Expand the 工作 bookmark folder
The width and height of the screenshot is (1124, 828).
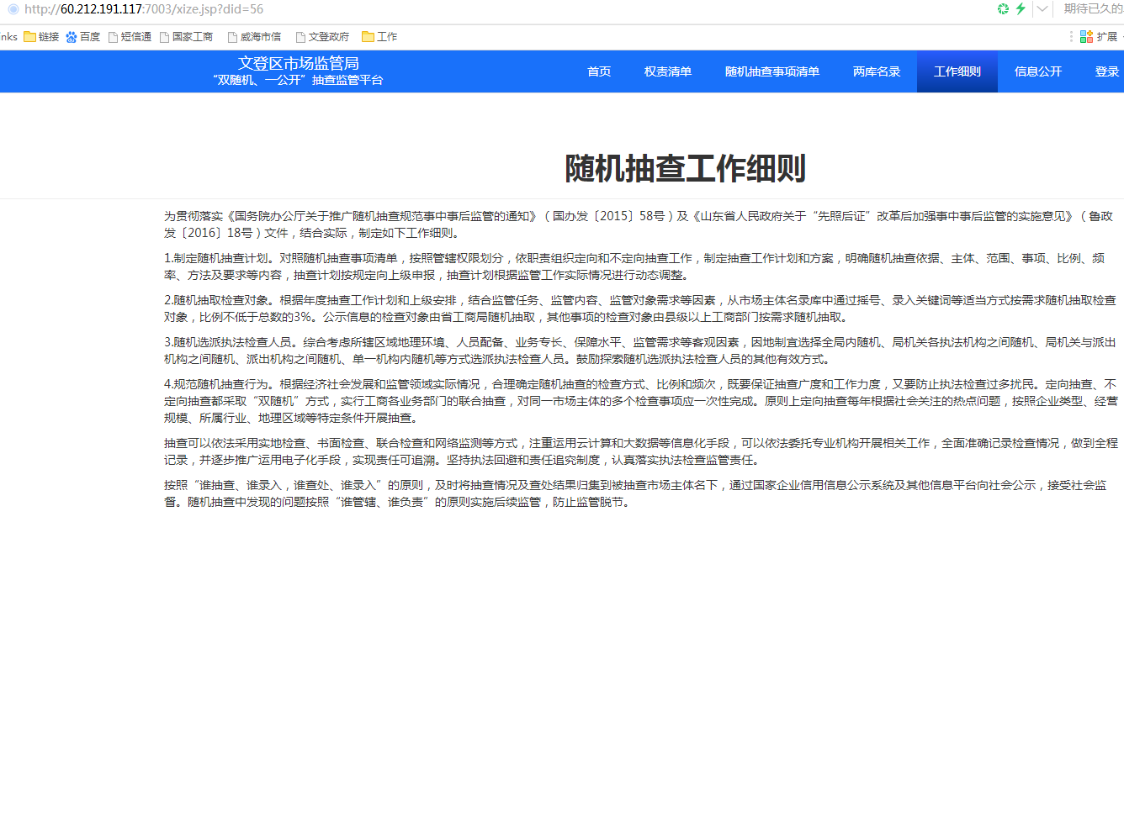pos(379,37)
